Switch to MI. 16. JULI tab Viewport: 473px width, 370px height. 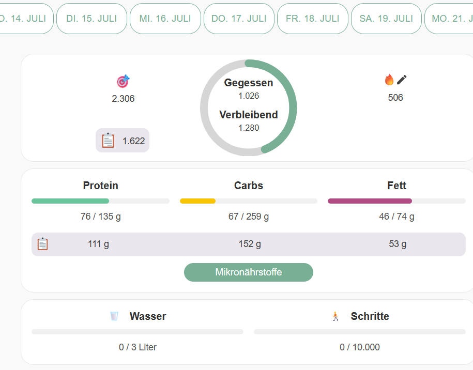[165, 19]
